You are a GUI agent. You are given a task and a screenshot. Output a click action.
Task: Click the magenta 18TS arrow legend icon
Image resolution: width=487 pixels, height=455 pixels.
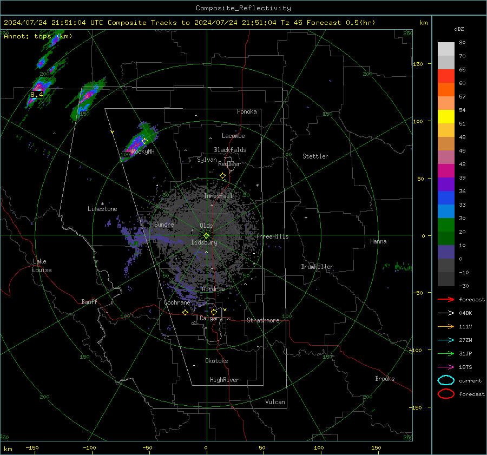pyautogui.click(x=446, y=367)
